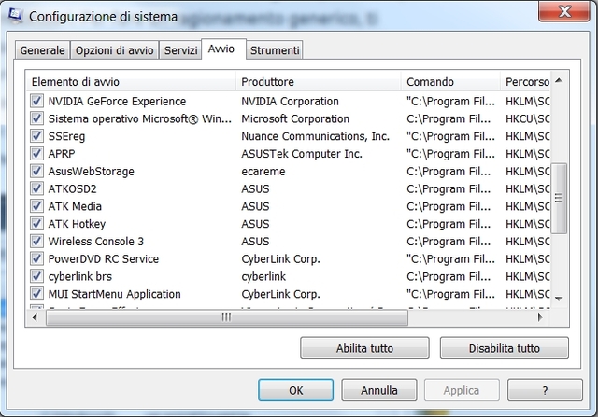Select the Servizi tab
Screen dimensions: 598x417
[180, 50]
